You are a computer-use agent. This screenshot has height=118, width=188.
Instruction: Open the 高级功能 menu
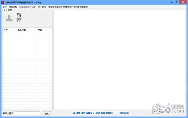13,7
